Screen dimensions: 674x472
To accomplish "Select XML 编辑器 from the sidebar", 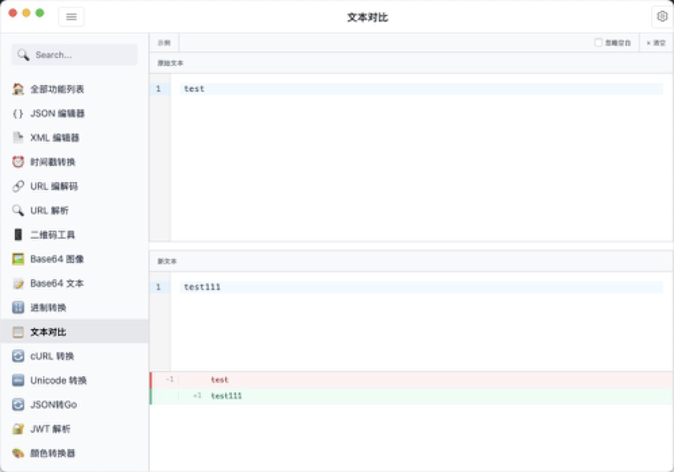I will point(55,138).
